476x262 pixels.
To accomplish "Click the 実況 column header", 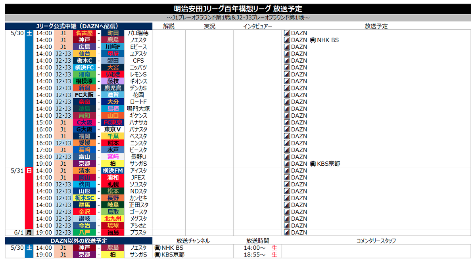I will (x=209, y=26).
